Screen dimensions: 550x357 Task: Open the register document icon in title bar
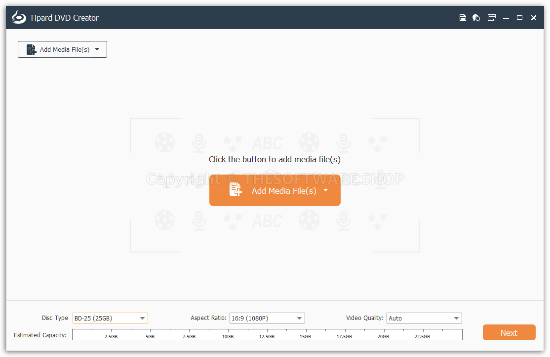463,18
